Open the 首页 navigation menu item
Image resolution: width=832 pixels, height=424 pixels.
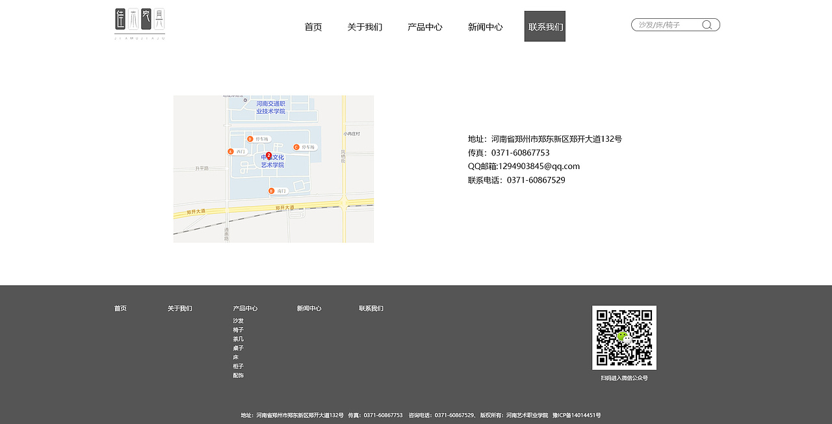click(313, 26)
